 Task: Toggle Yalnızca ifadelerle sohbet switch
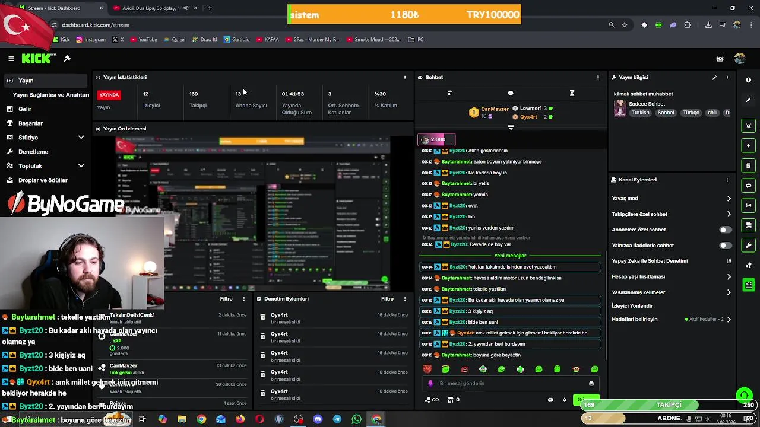pos(725,246)
